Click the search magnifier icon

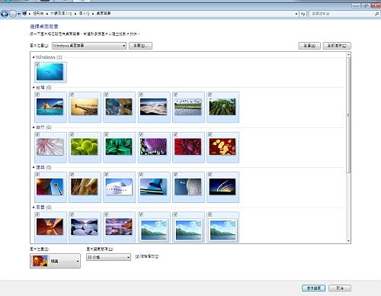[x=376, y=14]
